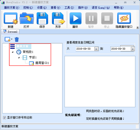Collapse the 节目1 tree node
Screen dimensions: 140x130
click(x=19, y=57)
